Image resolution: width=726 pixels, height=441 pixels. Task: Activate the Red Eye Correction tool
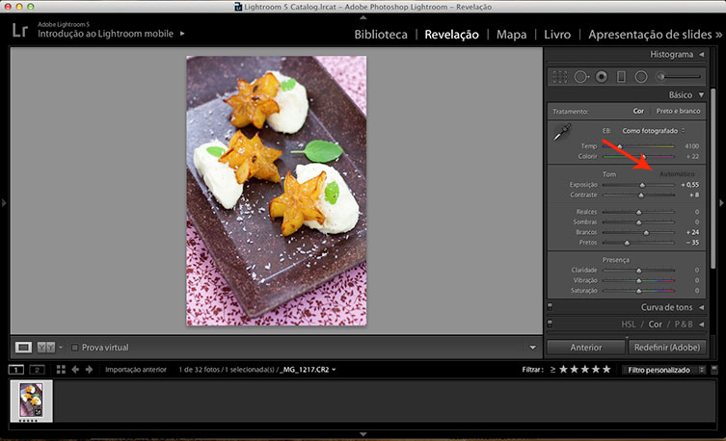click(602, 76)
